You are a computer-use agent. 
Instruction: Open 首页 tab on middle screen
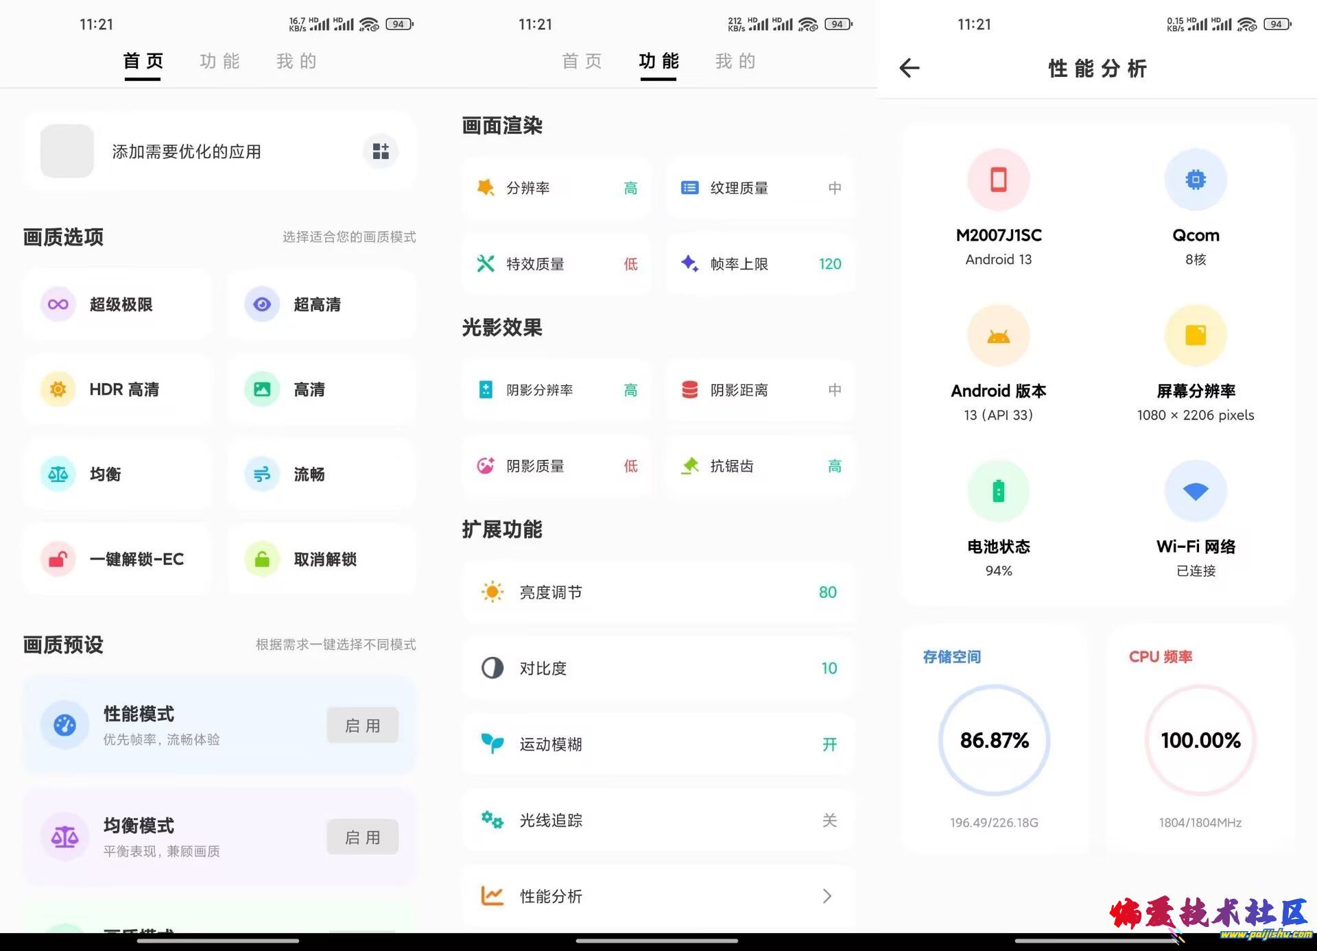coord(582,62)
